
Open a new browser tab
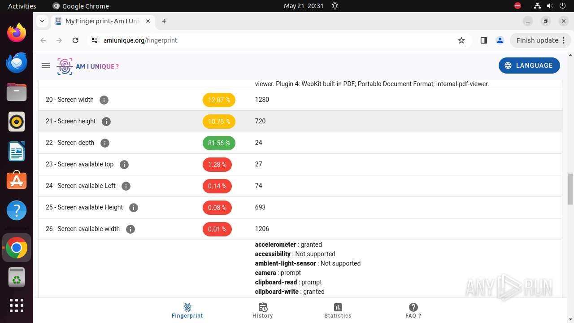pos(164,21)
